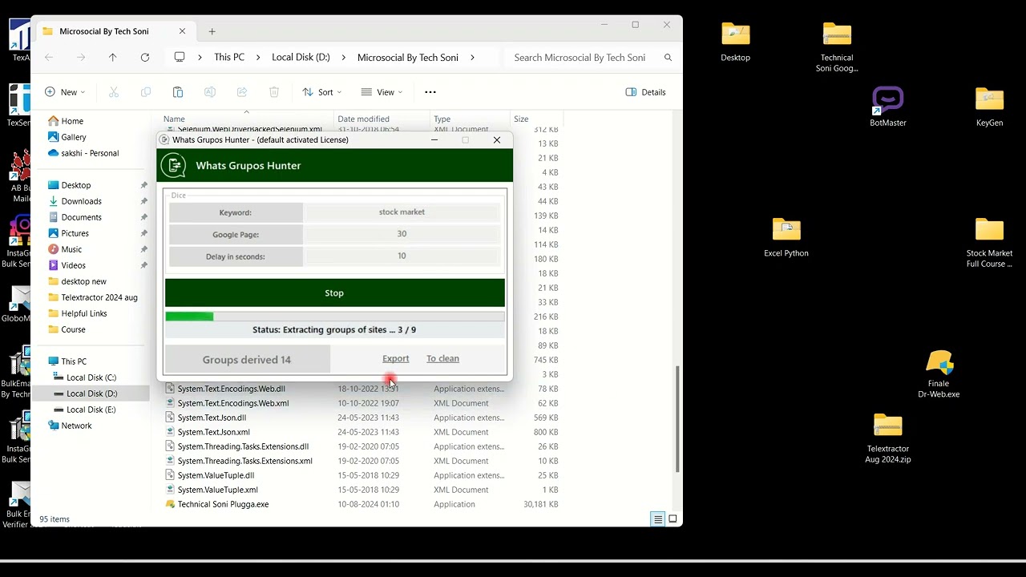
Task: Click the Whats Grupos Hunter logo icon
Action: pos(173,165)
